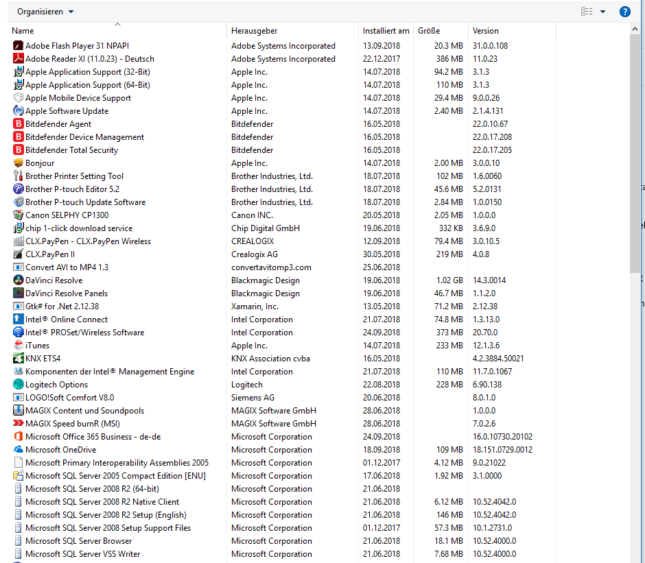
Task: Click the Brother P-touch Editor 5.2 icon
Action: (x=18, y=189)
